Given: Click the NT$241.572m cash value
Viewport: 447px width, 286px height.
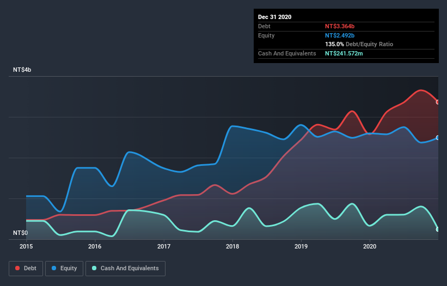Looking at the screenshot, I should [344, 53].
